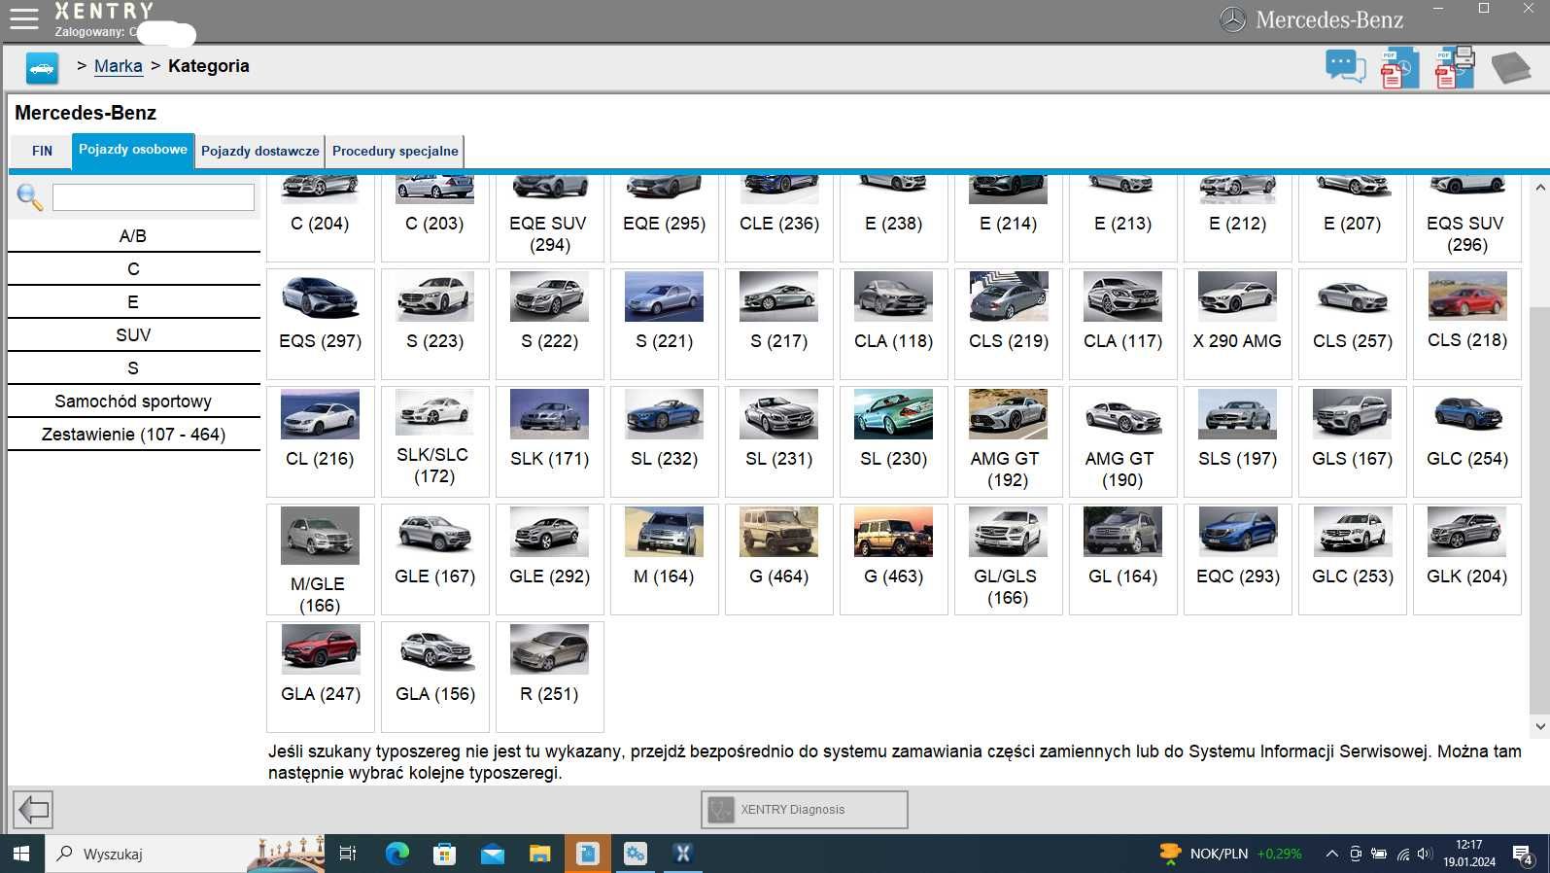Choose GLA (247) red SUV
The image size is (1550, 873).
[x=321, y=677]
